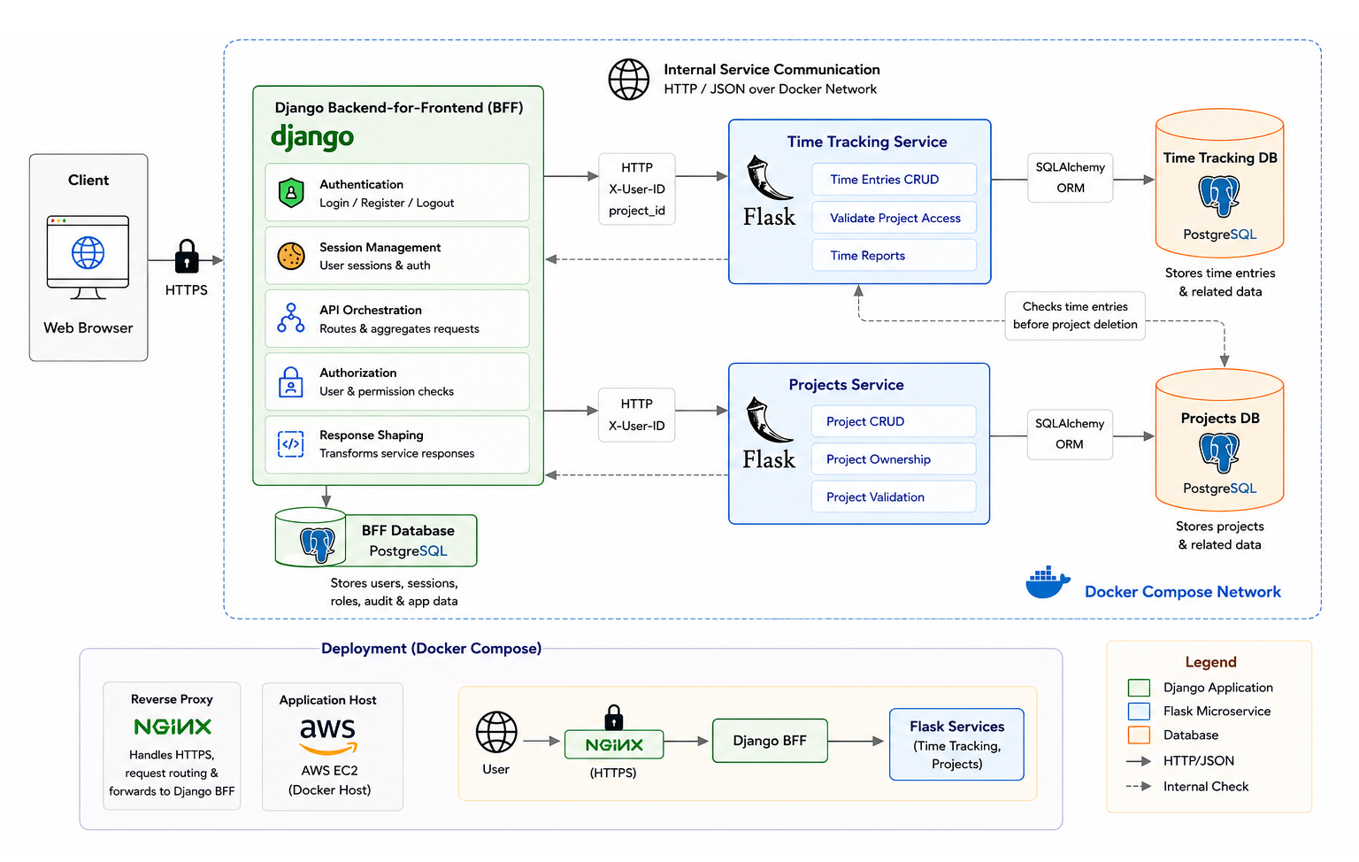1359x862 pixels.
Task: Select the Project CRUD box
Action: 894,421
